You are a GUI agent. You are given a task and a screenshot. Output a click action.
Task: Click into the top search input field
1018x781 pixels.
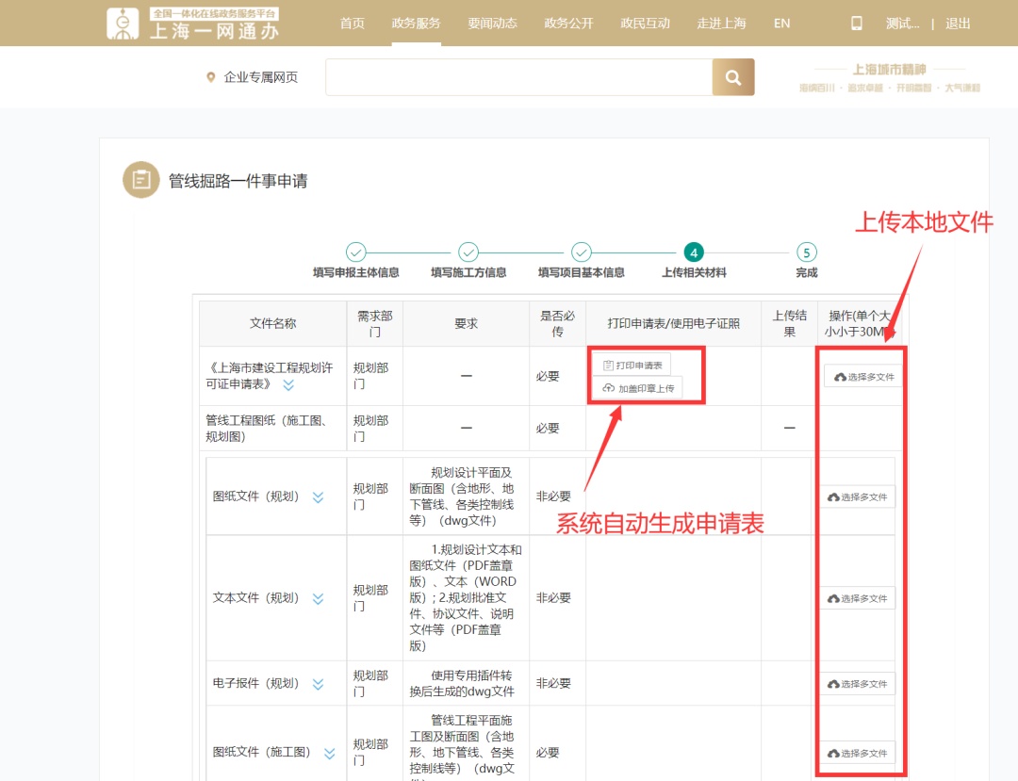(518, 77)
